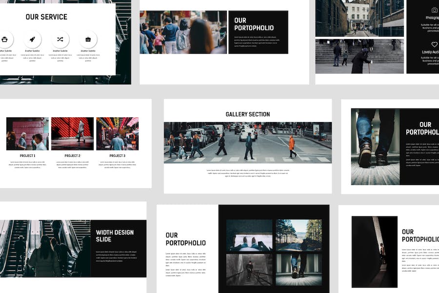
Task: Click the briefcase service icon
Action: click(88, 39)
